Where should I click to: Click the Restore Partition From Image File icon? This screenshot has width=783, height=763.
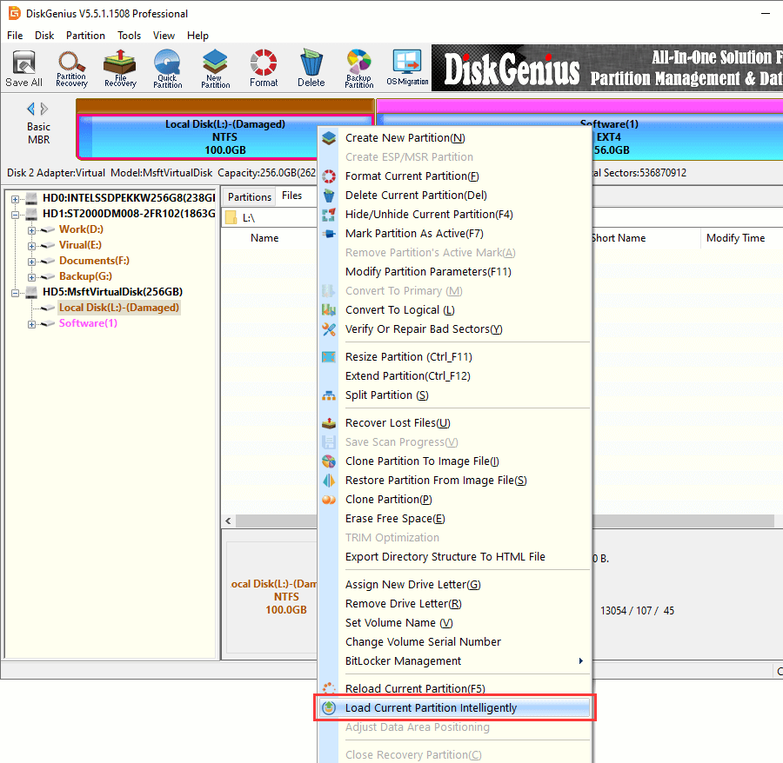click(x=329, y=481)
